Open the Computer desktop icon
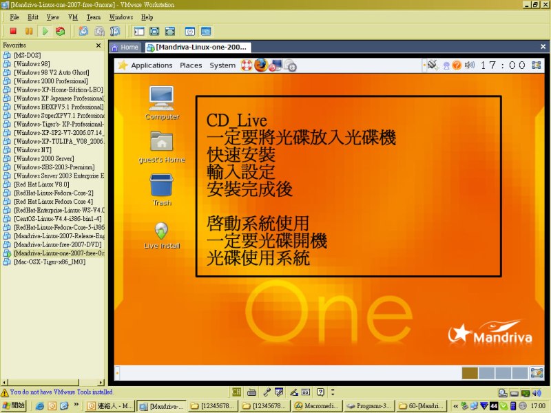The height and width of the screenshot is (413, 551). click(162, 103)
